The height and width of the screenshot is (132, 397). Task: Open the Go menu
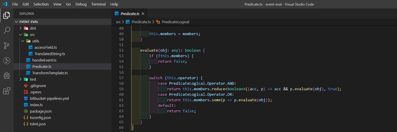pyautogui.click(x=68, y=4)
